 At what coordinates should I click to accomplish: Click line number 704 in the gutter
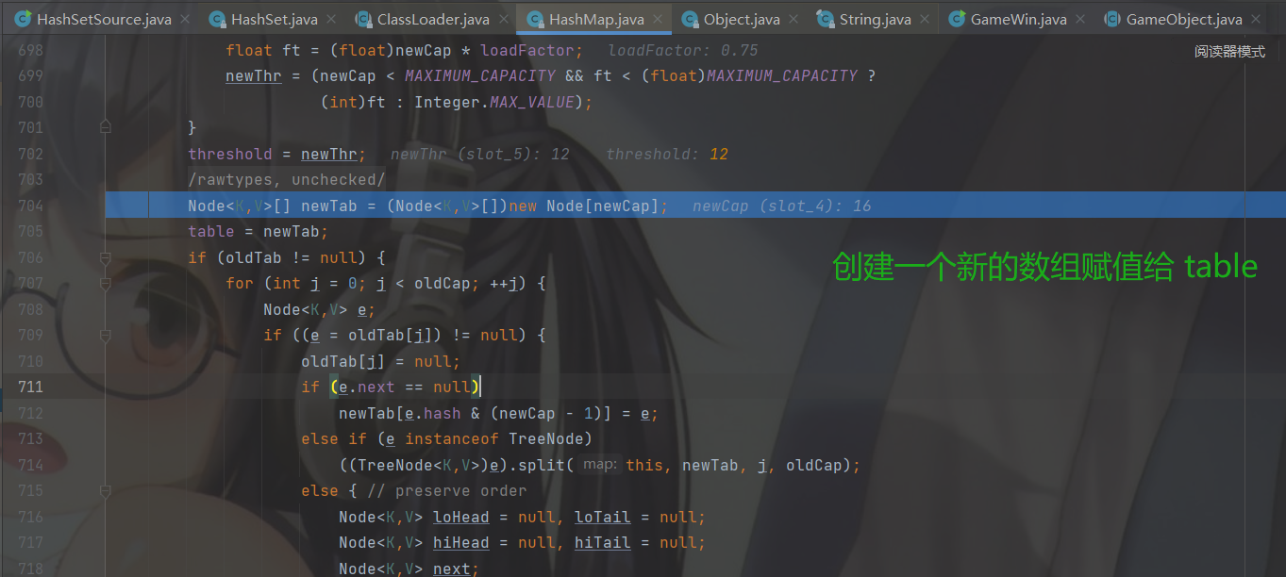[31, 206]
